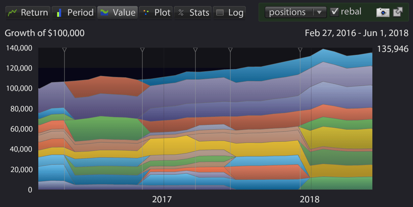Click the Stats percent icon
Screen dimensions: 413x207
pyautogui.click(x=181, y=12)
